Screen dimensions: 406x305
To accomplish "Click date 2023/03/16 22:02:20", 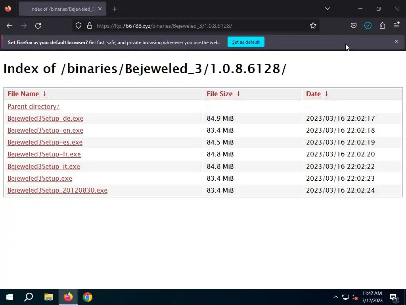I will tap(340, 154).
